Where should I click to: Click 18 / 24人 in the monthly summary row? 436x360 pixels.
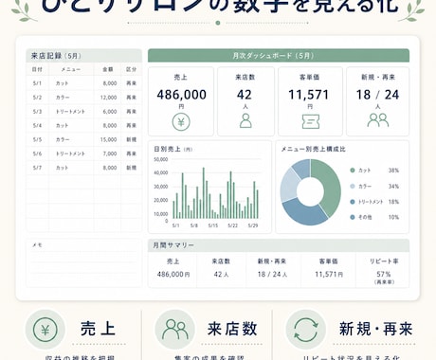pyautogui.click(x=272, y=275)
